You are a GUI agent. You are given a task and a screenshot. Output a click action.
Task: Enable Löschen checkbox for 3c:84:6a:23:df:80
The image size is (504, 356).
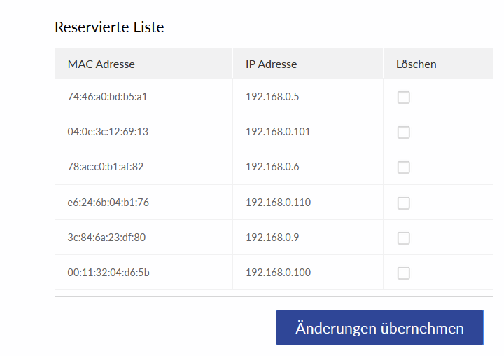pos(403,238)
